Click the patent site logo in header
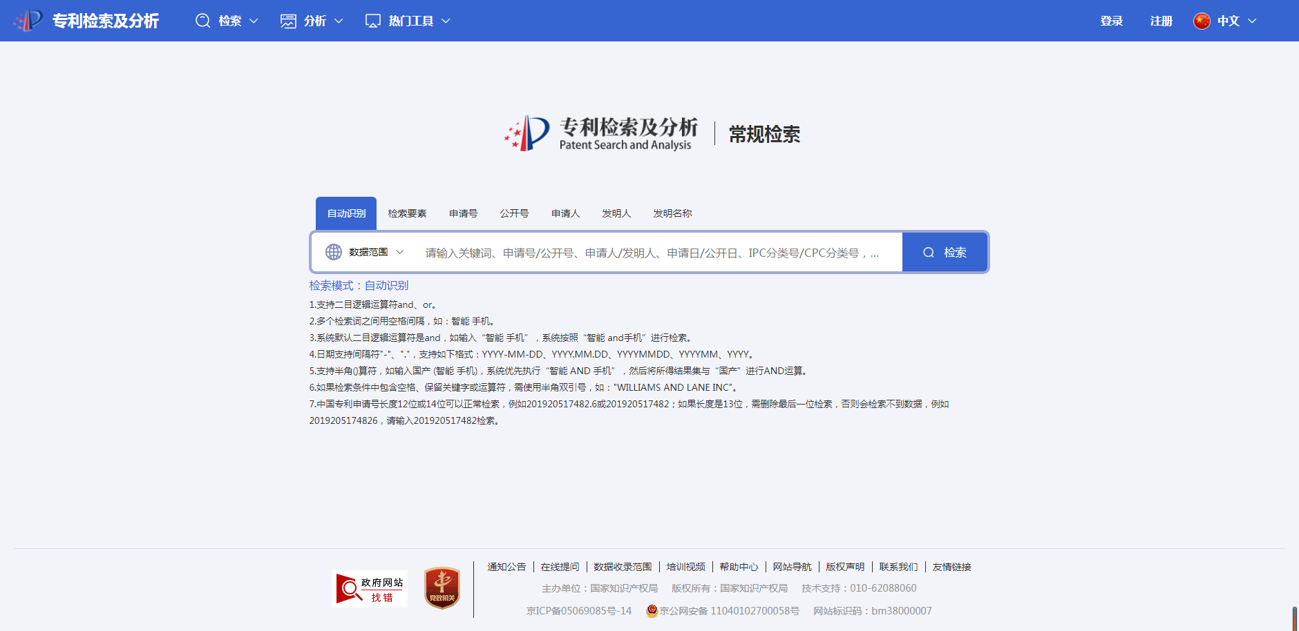 (28, 21)
